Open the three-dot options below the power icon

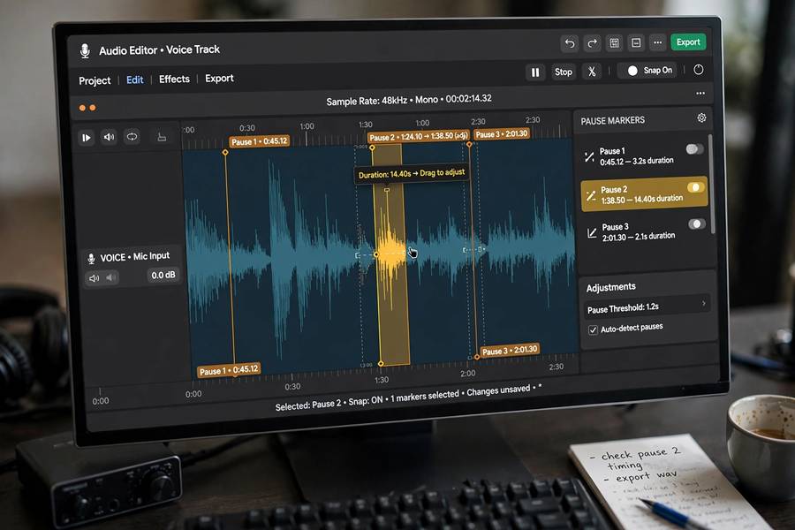pyautogui.click(x=700, y=94)
